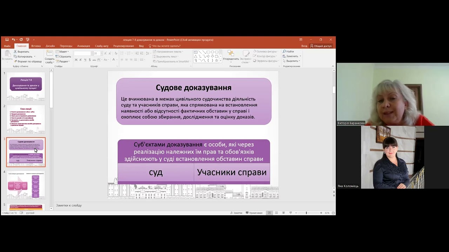
Task: Toggle bold Ж formatting
Action: pyautogui.click(x=76, y=60)
